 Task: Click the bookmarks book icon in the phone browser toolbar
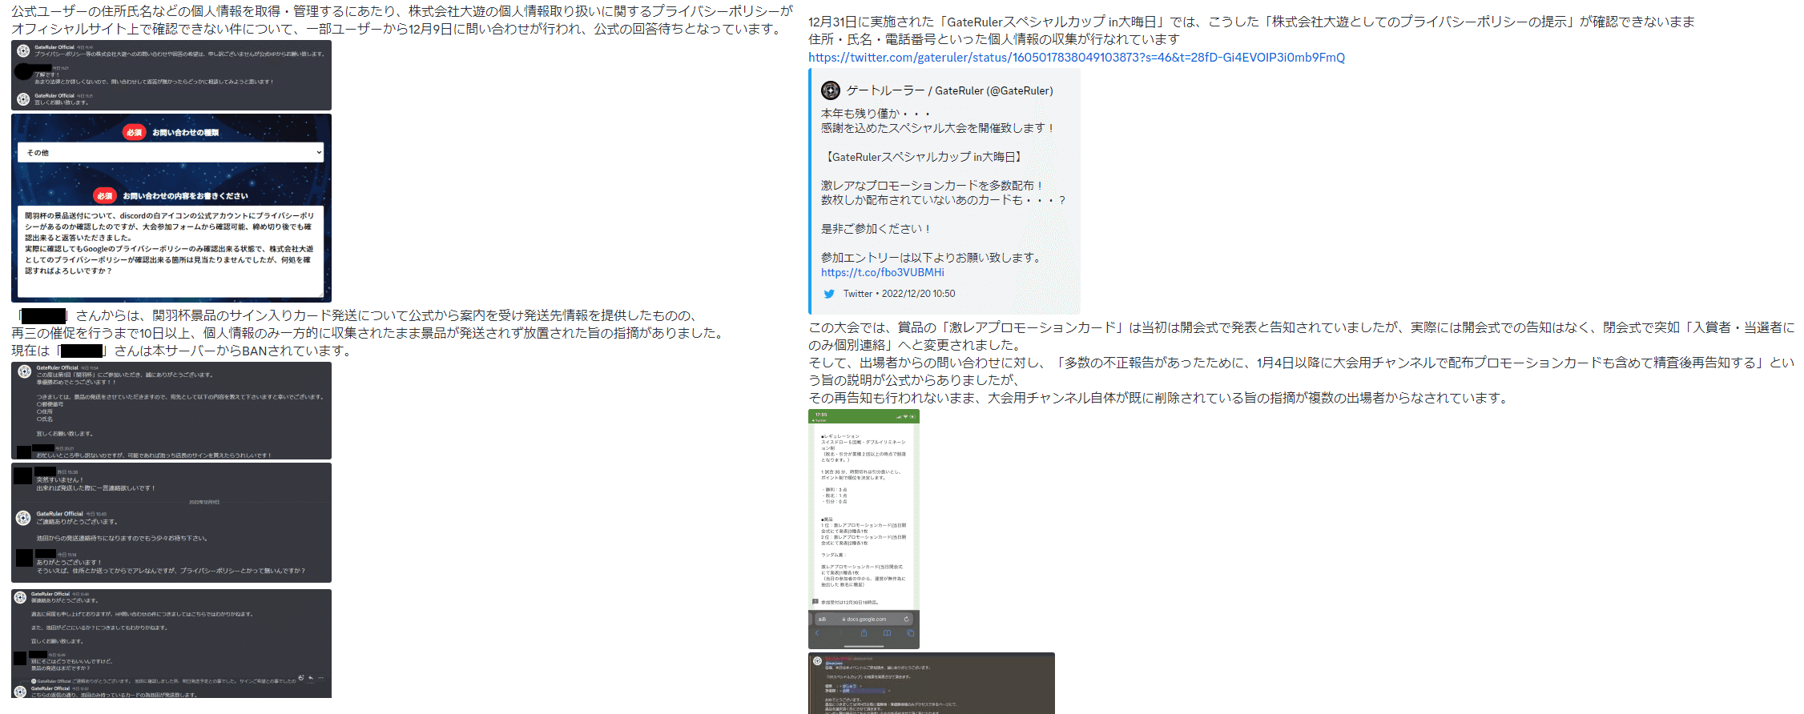point(887,633)
